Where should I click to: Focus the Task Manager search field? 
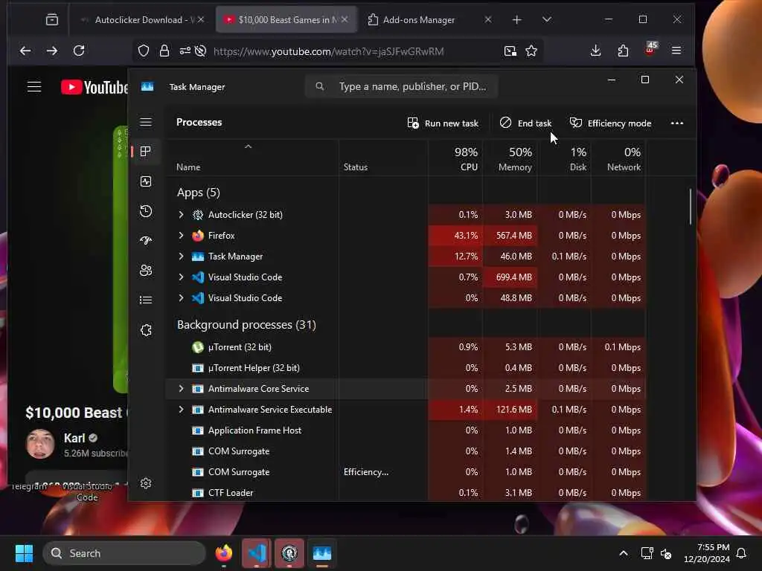(402, 86)
